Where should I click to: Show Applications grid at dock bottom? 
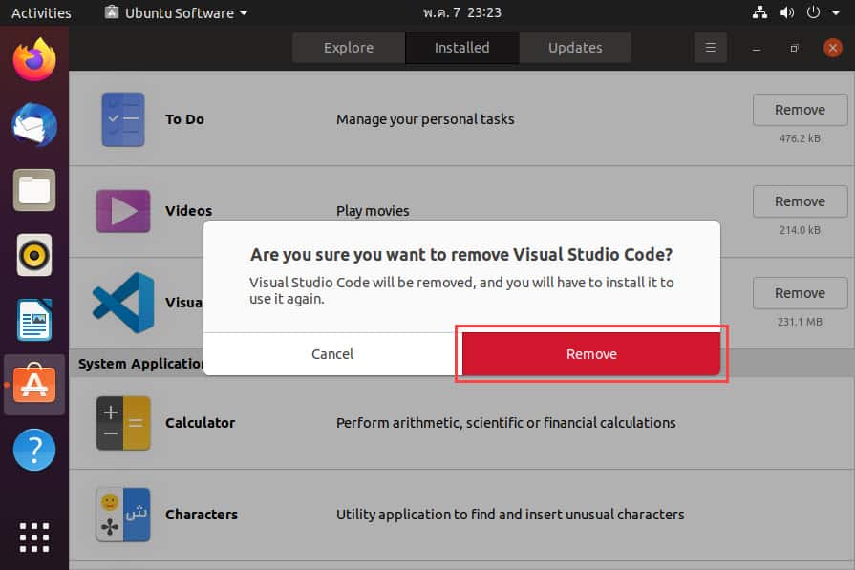coord(34,537)
